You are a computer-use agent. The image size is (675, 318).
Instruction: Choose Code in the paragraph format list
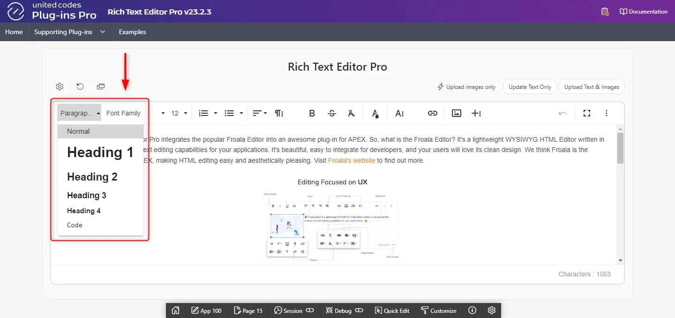[x=75, y=225]
